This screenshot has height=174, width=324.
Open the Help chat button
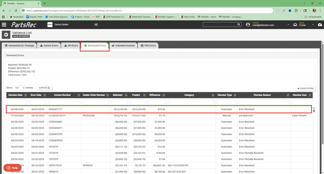tap(12, 168)
